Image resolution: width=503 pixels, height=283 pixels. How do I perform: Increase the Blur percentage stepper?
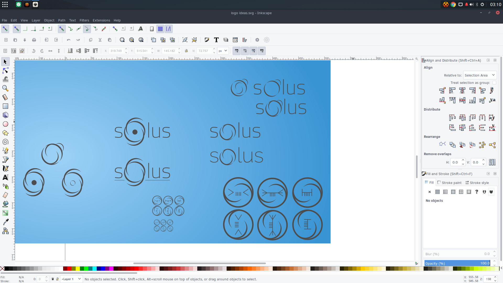pyautogui.click(x=494, y=252)
